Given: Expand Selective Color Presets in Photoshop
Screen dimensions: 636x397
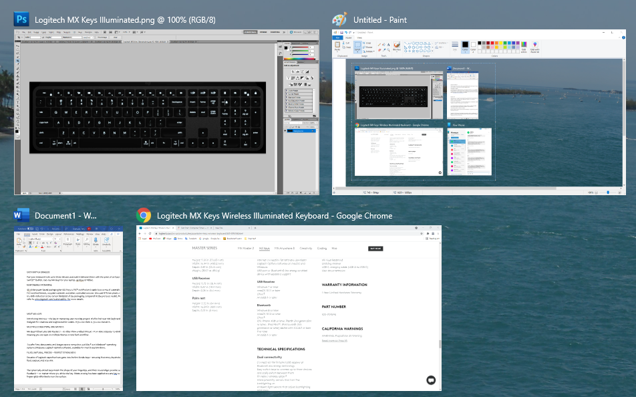Looking at the screenshot, I should 287,110.
